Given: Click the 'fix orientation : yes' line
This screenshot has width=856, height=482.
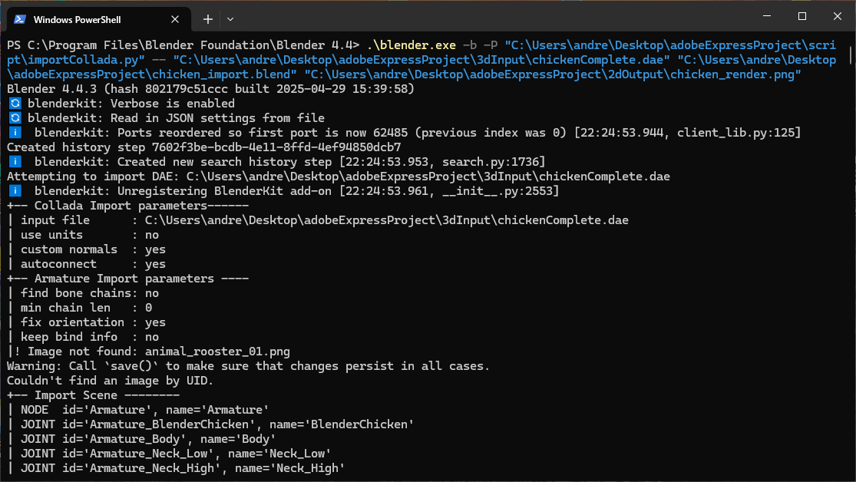Looking at the screenshot, I should [x=86, y=322].
